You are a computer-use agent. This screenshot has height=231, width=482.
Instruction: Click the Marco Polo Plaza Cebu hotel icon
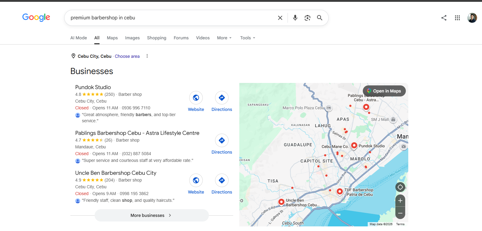tap(329, 108)
